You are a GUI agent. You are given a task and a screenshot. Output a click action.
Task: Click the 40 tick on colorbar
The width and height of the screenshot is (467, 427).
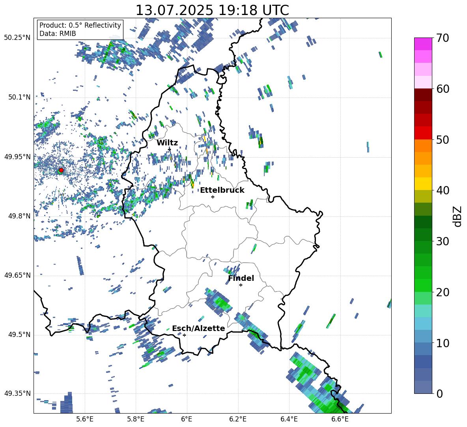click(443, 190)
